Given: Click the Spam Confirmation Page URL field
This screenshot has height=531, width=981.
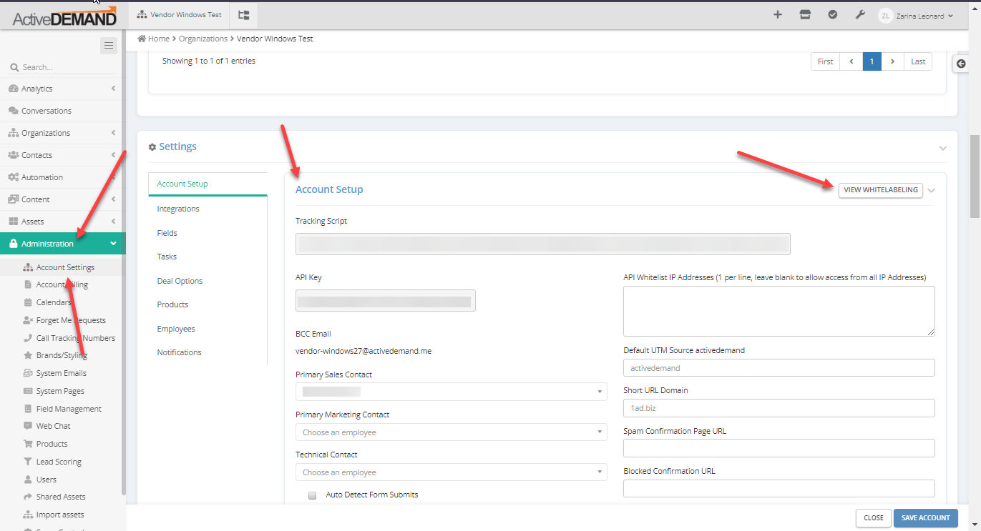Looking at the screenshot, I should [779, 448].
